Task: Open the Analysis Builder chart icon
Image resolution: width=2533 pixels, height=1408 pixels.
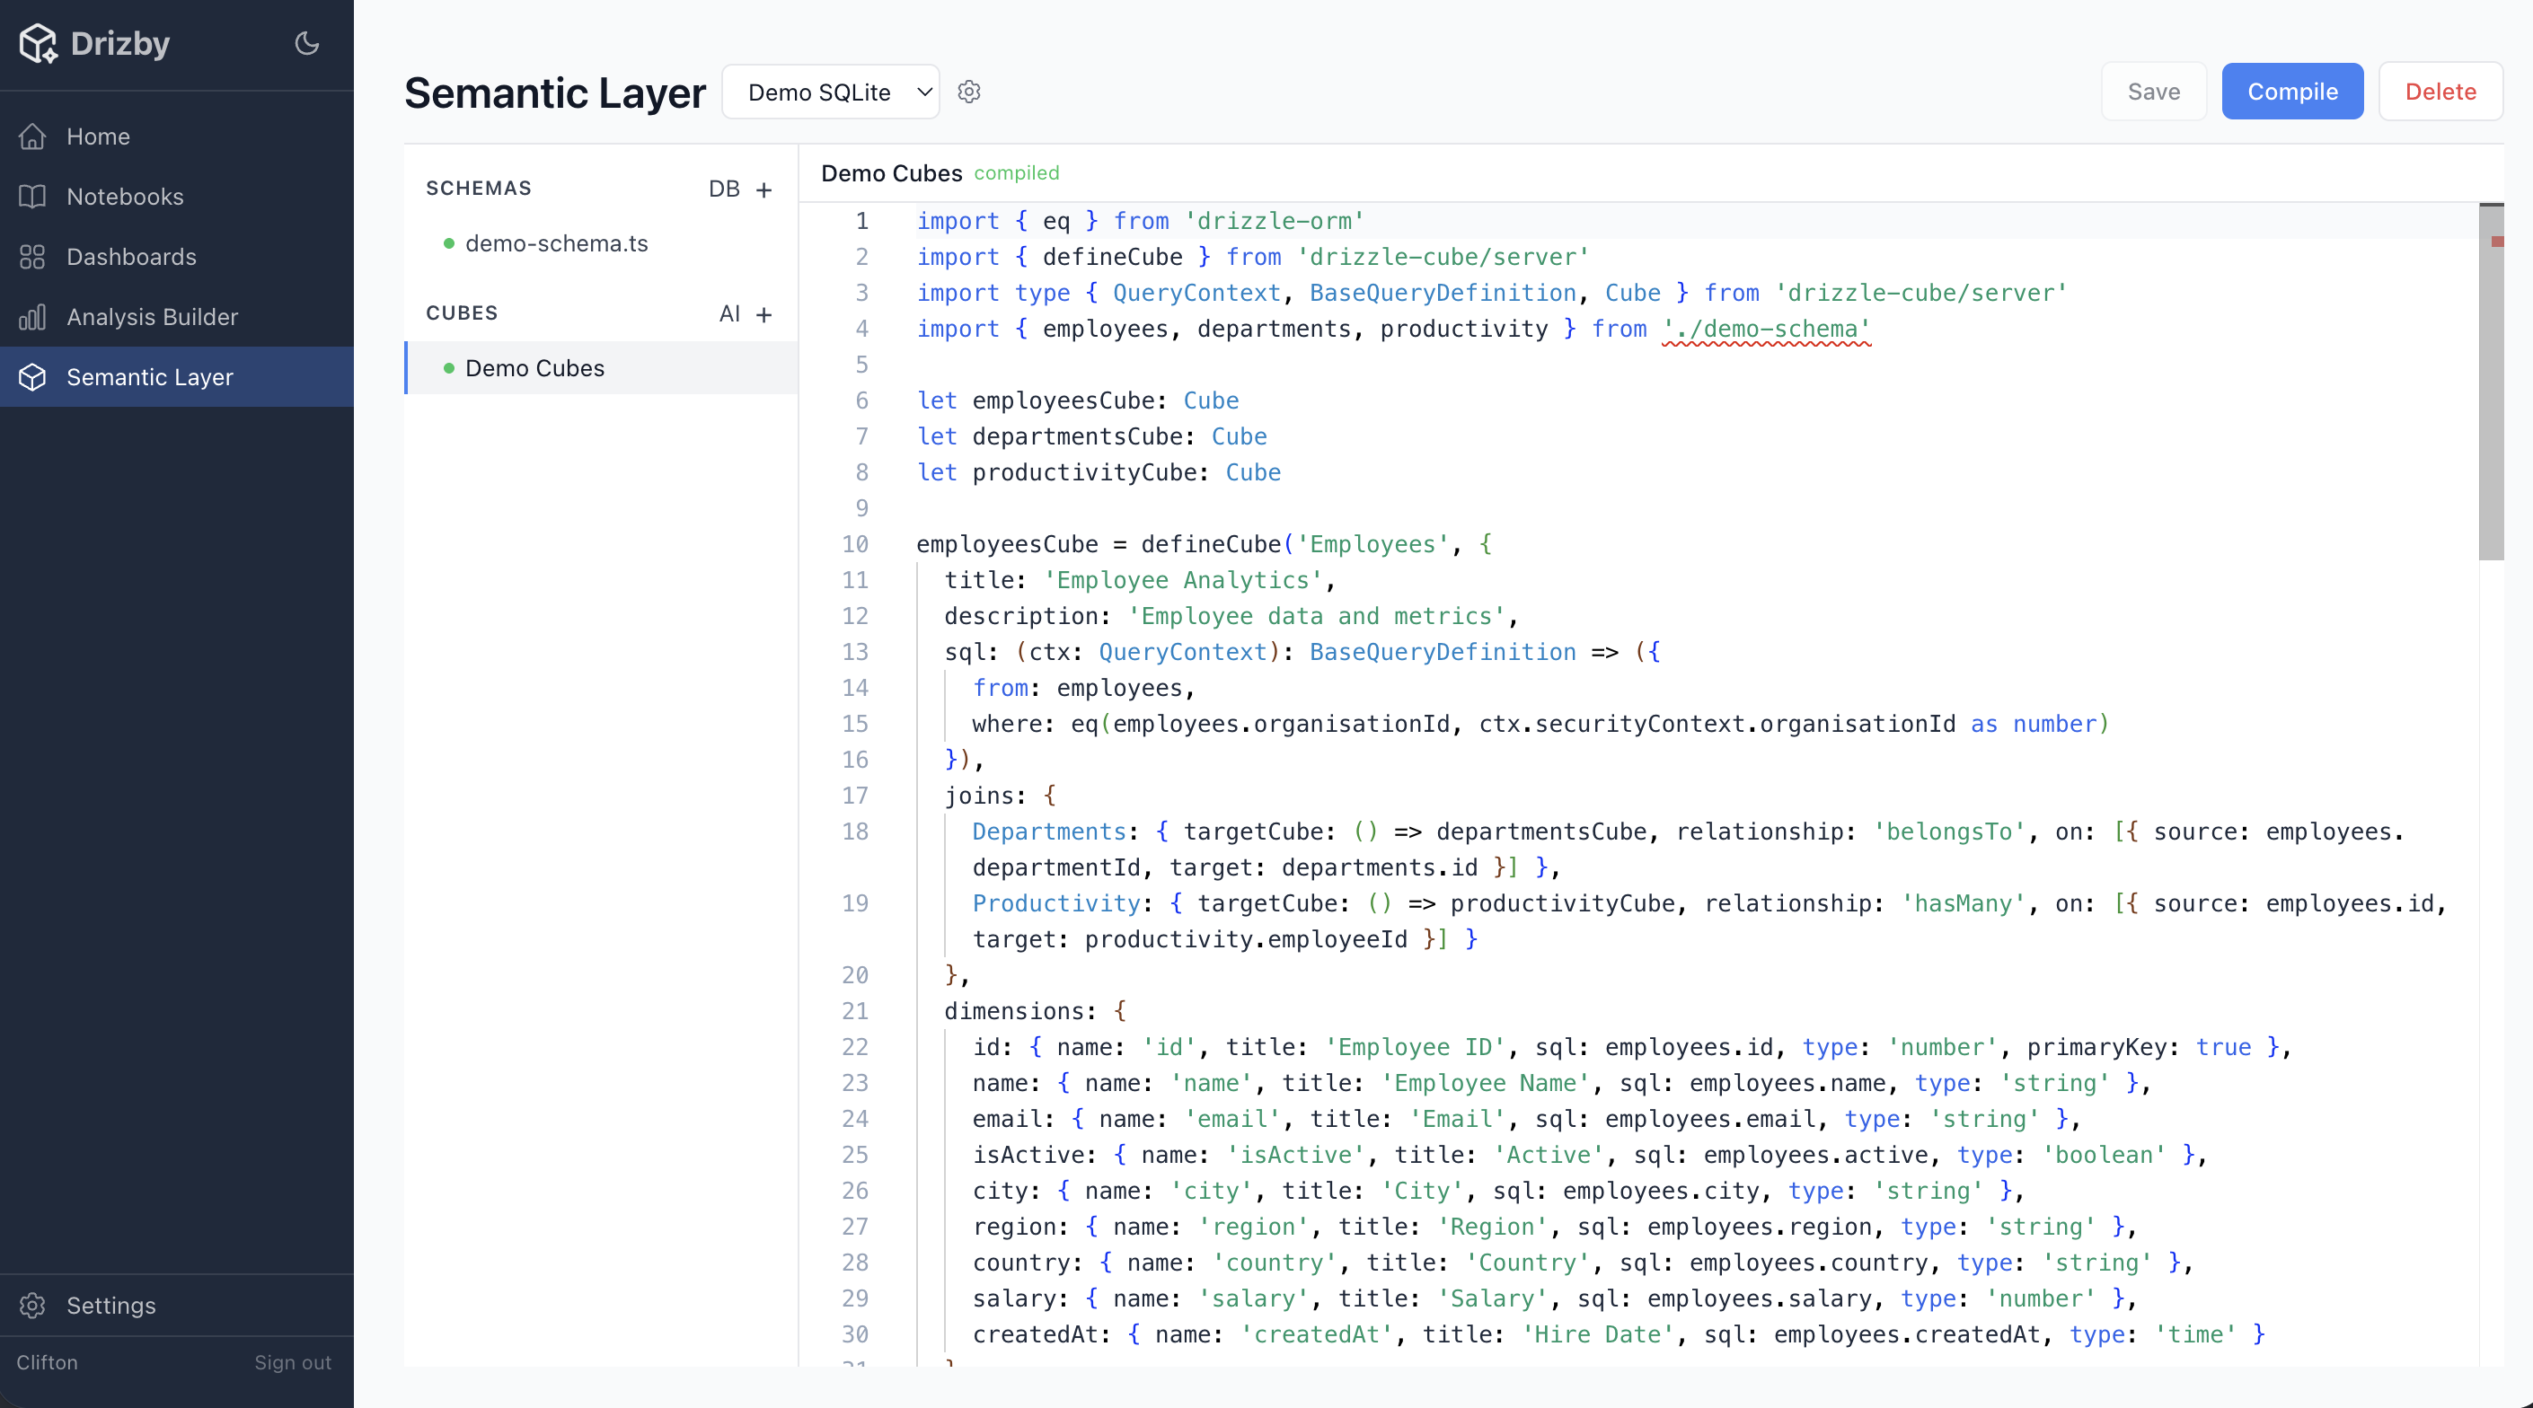Action: [32, 317]
